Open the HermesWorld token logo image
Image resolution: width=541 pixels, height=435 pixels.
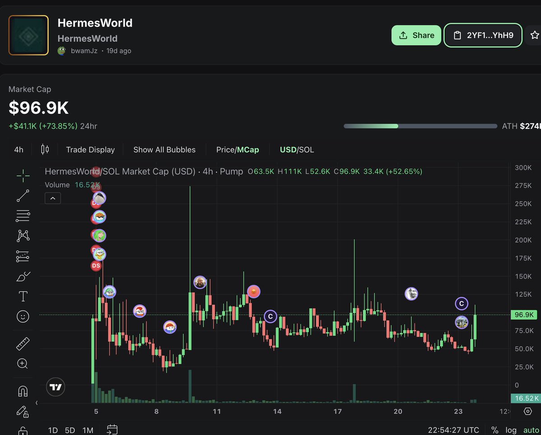click(x=28, y=35)
